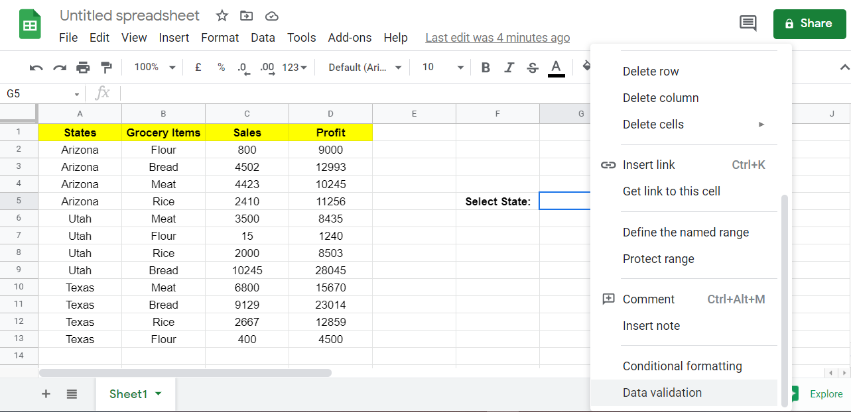851x412 pixels.
Task: Toggle italic formatting
Action: (x=509, y=67)
